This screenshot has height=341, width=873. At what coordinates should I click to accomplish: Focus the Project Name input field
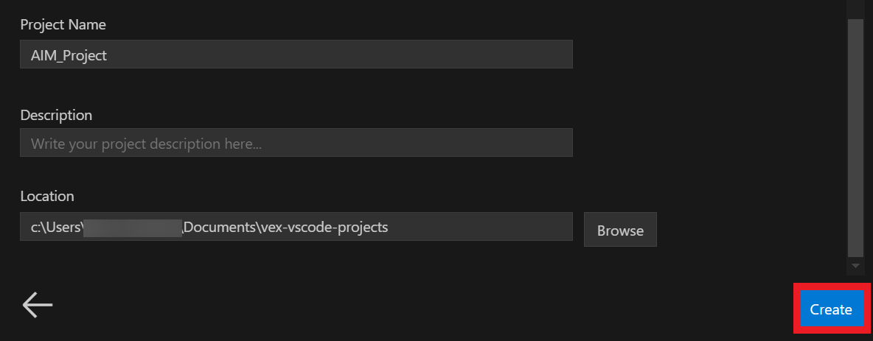pyautogui.click(x=296, y=55)
